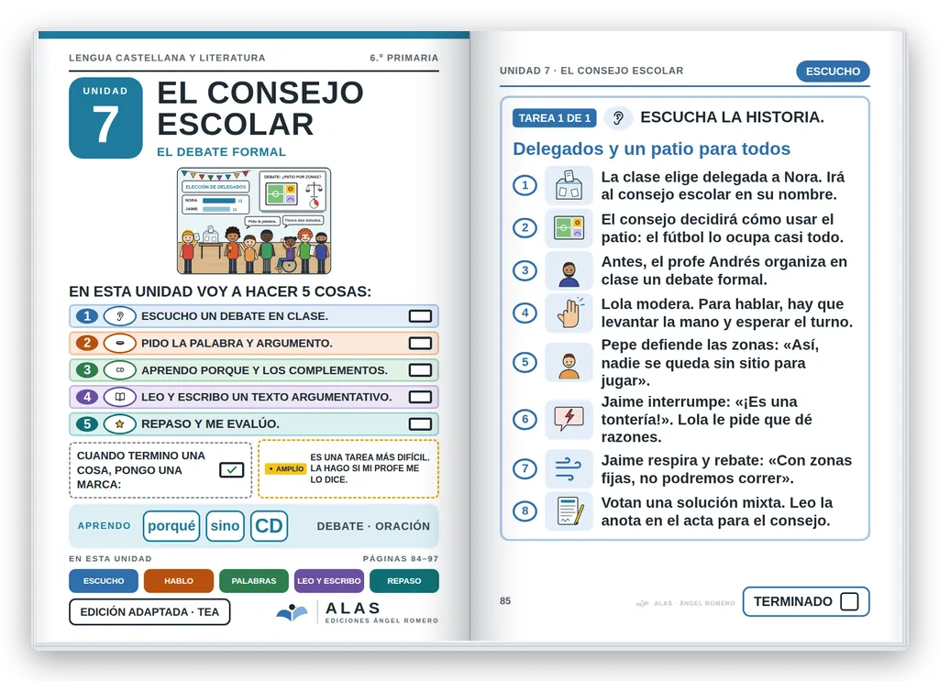
Task: Click the DEBATE · ORACIÓN text
Action: (374, 526)
